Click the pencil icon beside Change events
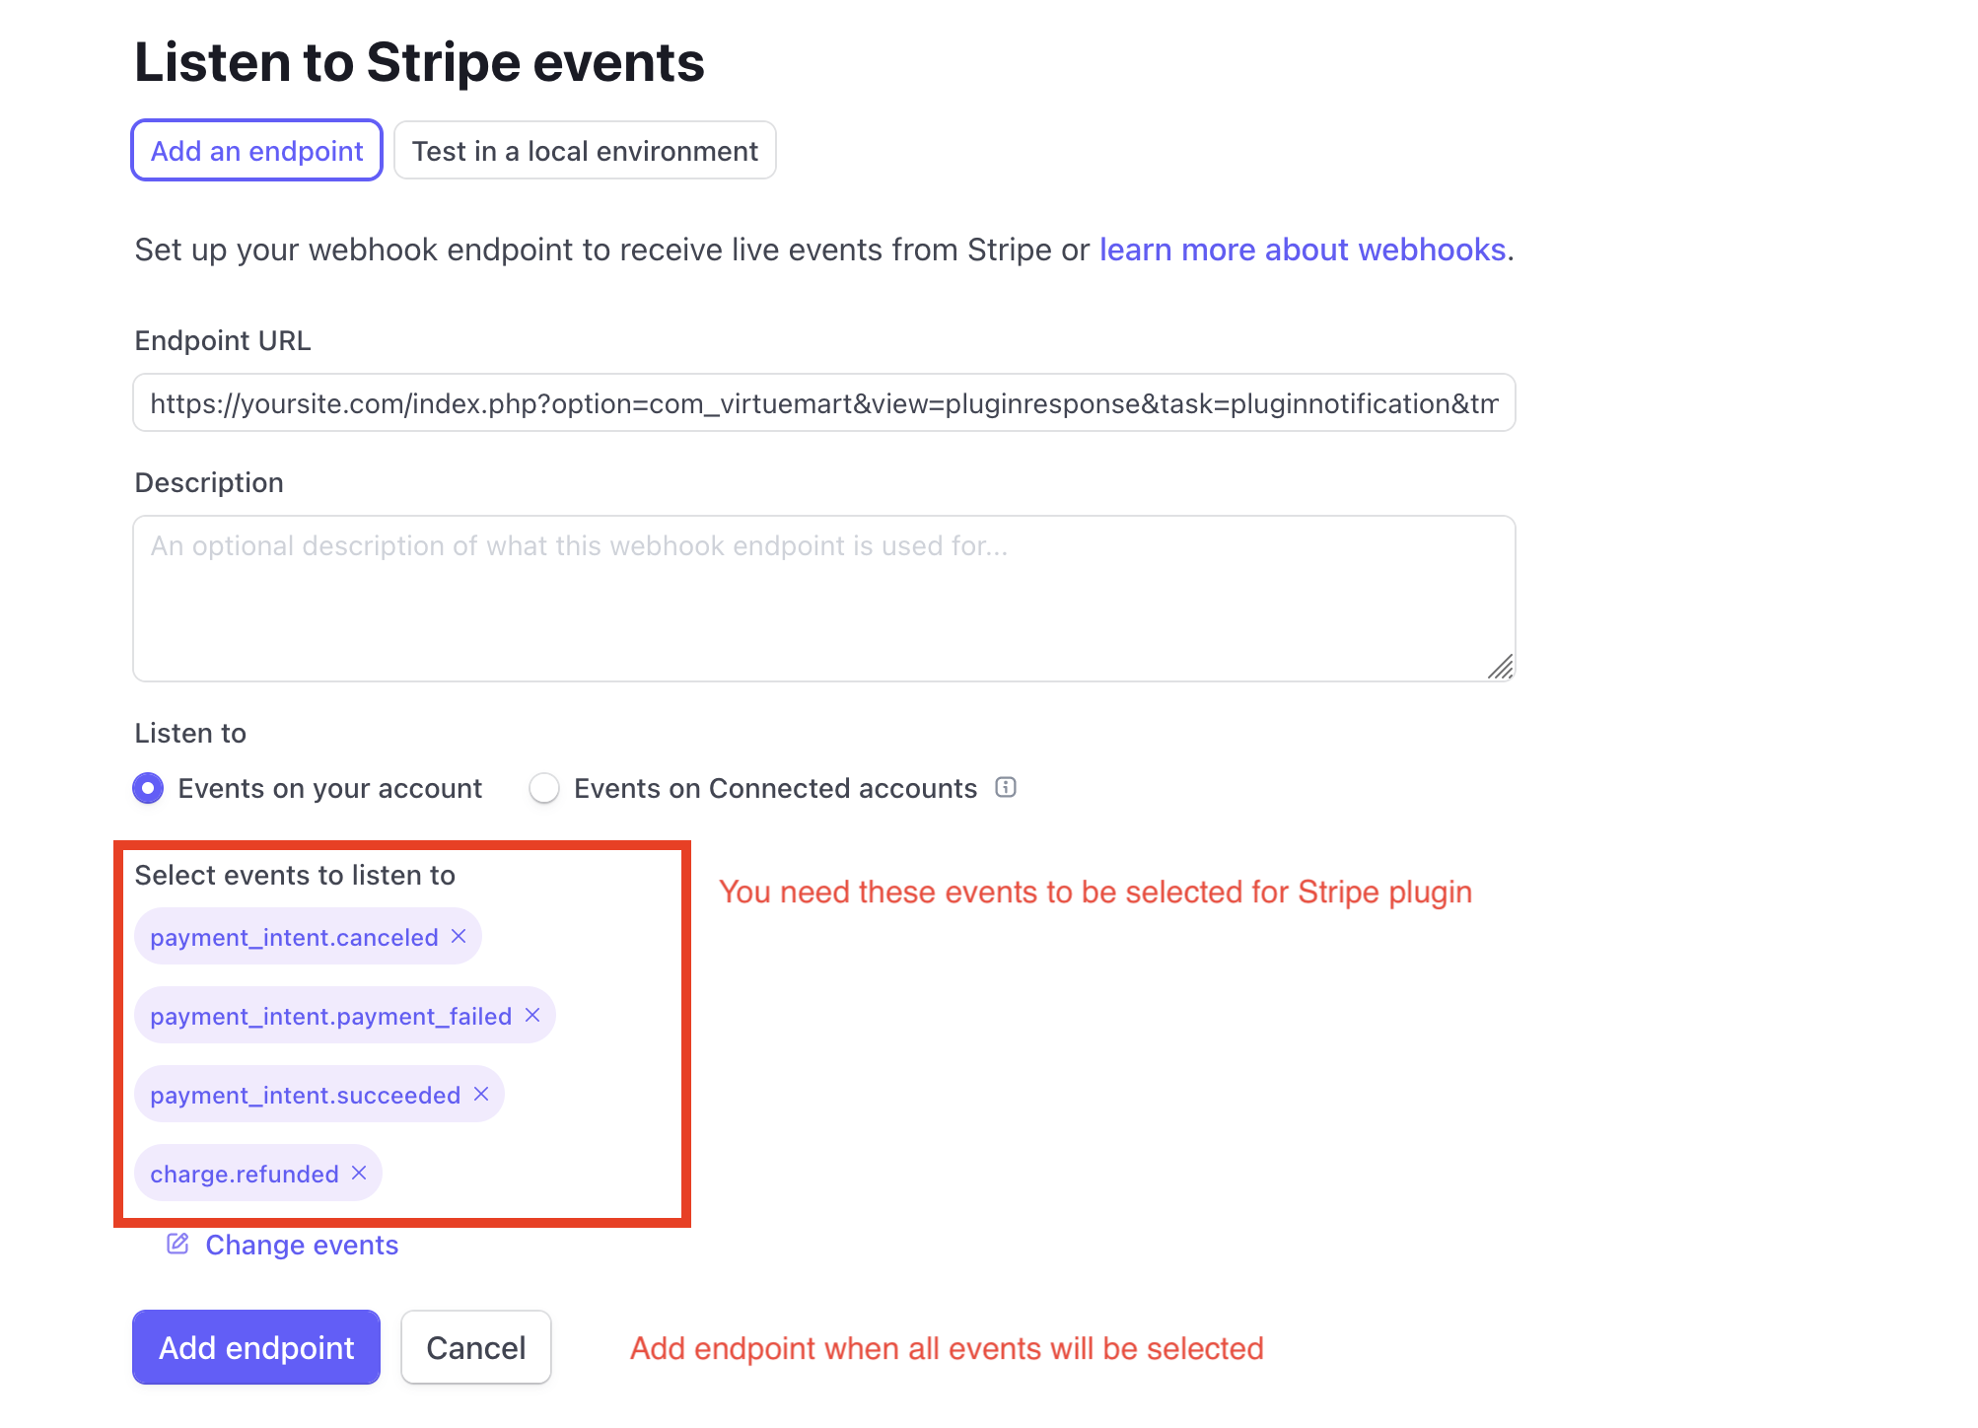 point(177,1244)
